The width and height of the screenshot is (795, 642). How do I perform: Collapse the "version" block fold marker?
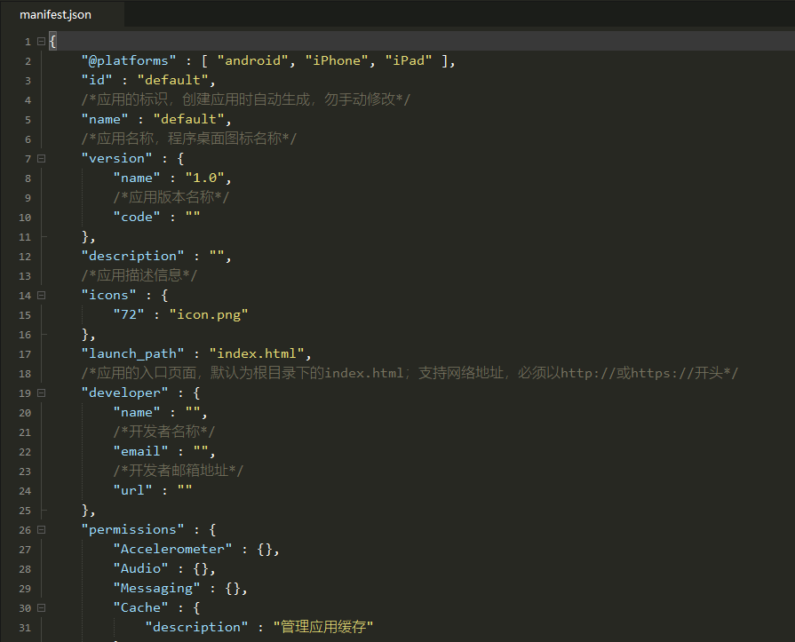point(42,159)
